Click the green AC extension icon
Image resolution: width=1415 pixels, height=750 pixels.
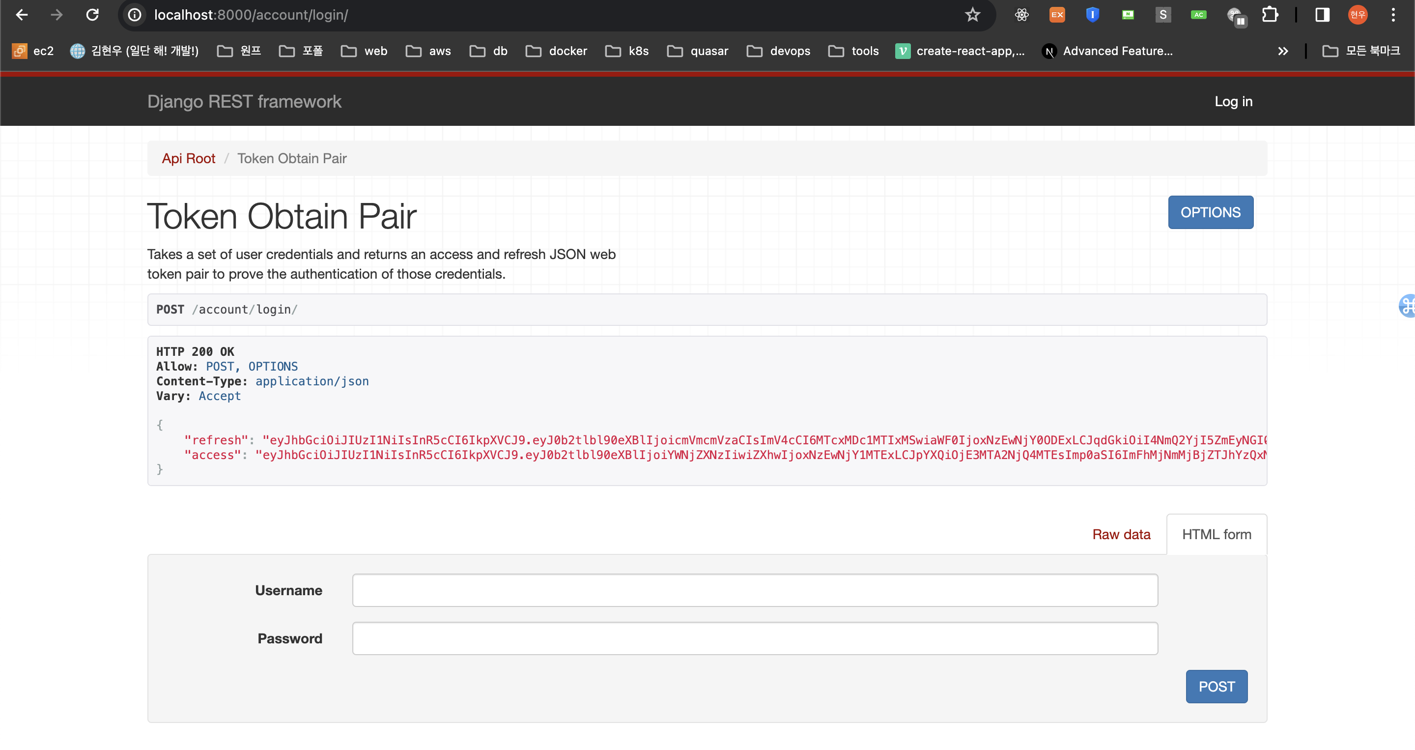click(x=1199, y=15)
